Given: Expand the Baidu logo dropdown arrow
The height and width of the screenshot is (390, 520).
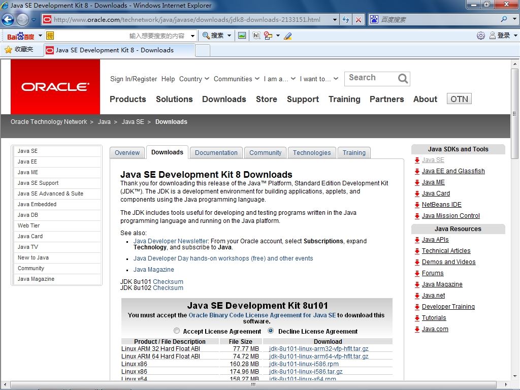Looking at the screenshot, I should click(40, 36).
